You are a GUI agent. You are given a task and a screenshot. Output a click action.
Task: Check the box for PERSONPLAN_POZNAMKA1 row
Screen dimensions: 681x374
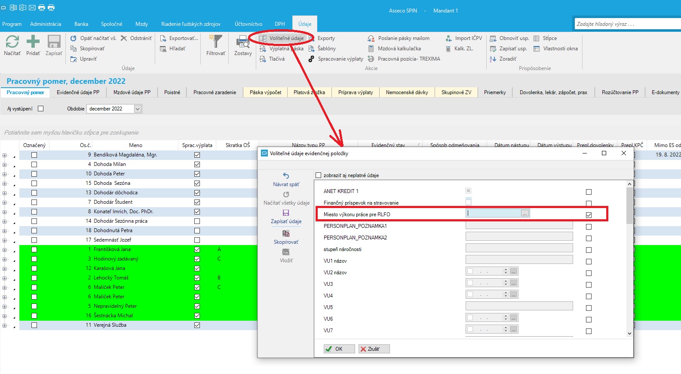tap(589, 227)
